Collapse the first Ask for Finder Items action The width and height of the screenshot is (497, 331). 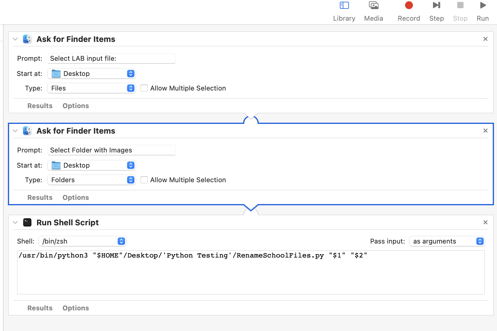coord(15,39)
